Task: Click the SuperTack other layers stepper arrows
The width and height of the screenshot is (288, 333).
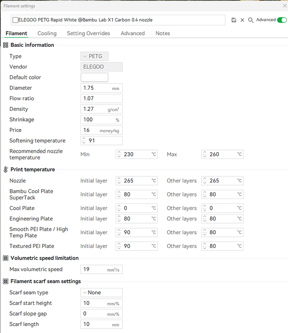Action: [204, 195]
